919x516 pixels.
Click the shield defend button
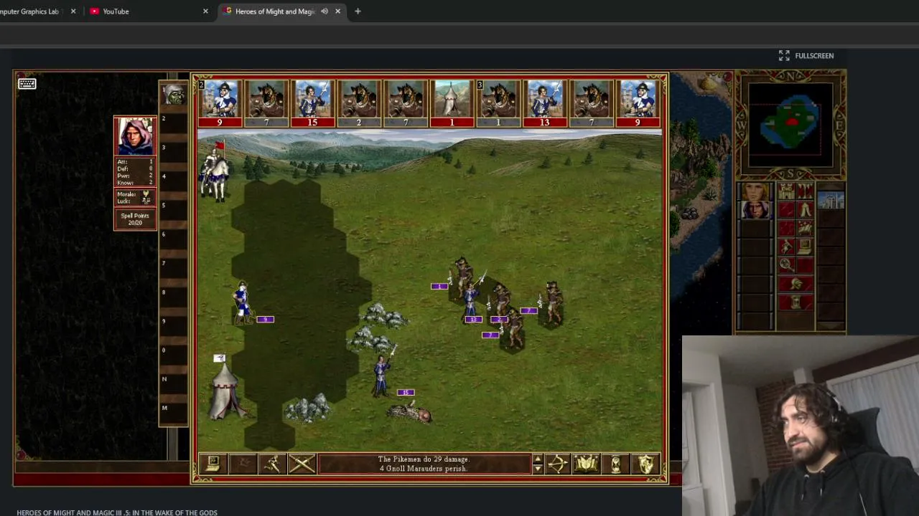click(645, 464)
